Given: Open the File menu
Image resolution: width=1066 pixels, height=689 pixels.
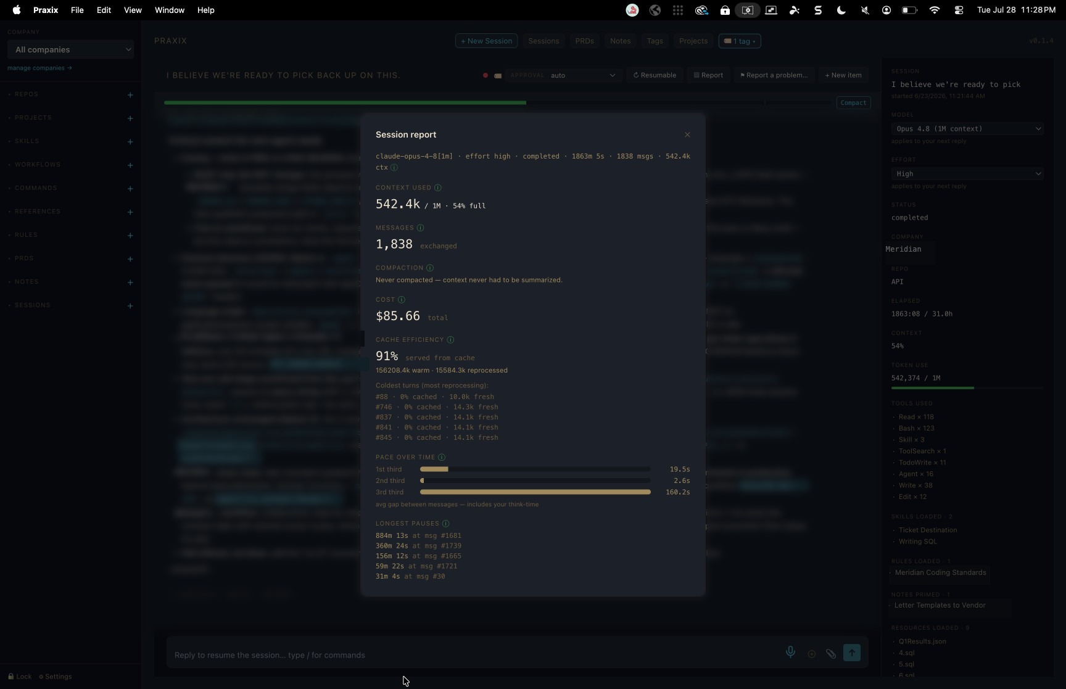Looking at the screenshot, I should (x=77, y=10).
